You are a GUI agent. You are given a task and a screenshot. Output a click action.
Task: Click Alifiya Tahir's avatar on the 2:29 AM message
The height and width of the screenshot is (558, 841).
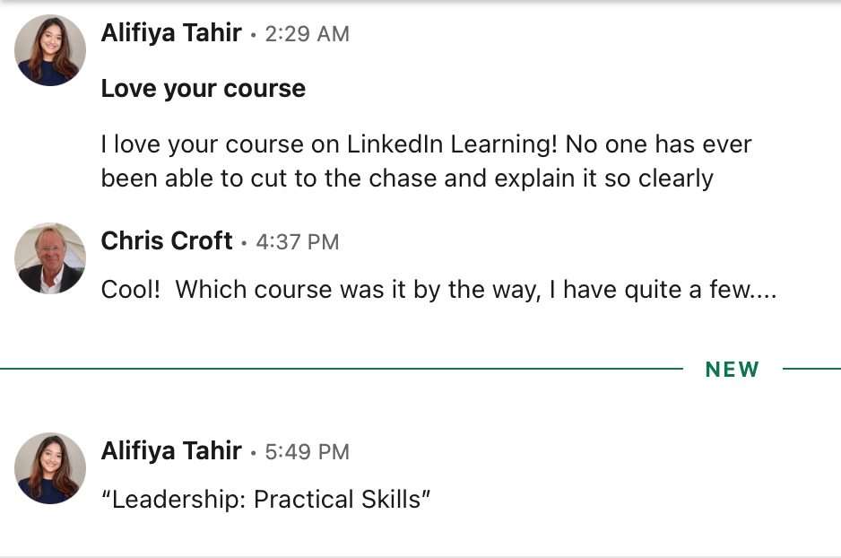(x=50, y=50)
